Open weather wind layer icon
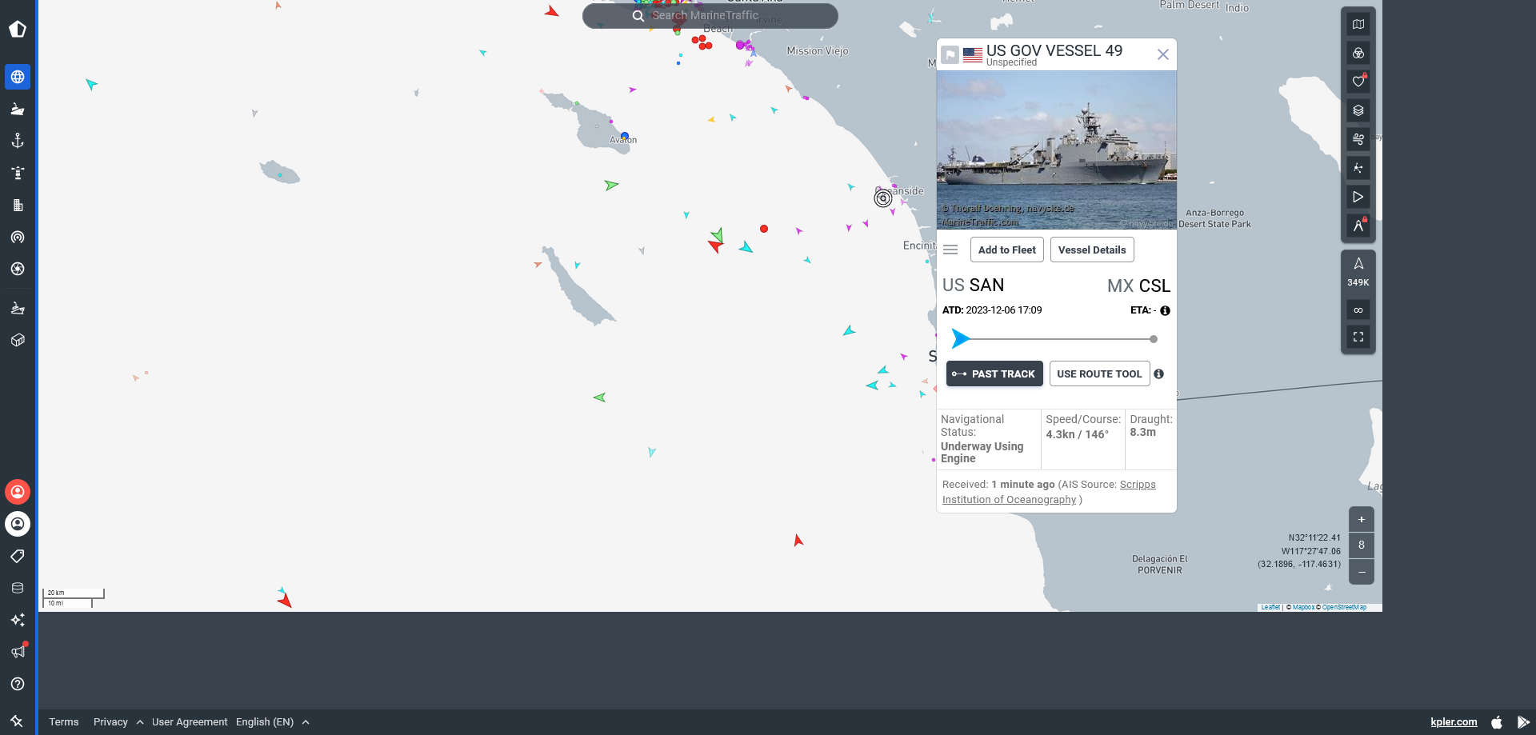This screenshot has height=735, width=1536. pos(1358,139)
